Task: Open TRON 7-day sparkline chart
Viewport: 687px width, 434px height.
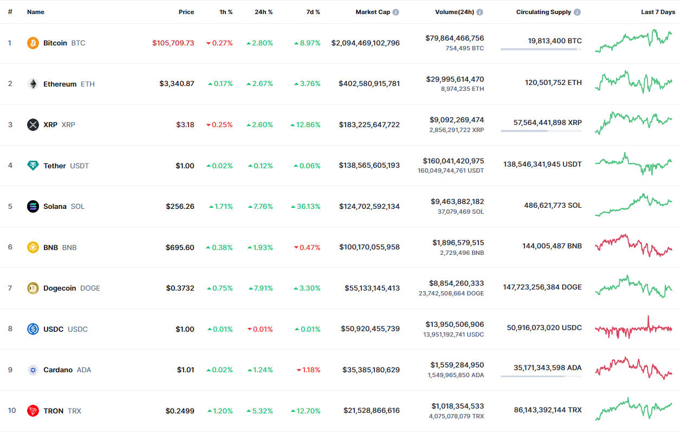Action: click(634, 409)
